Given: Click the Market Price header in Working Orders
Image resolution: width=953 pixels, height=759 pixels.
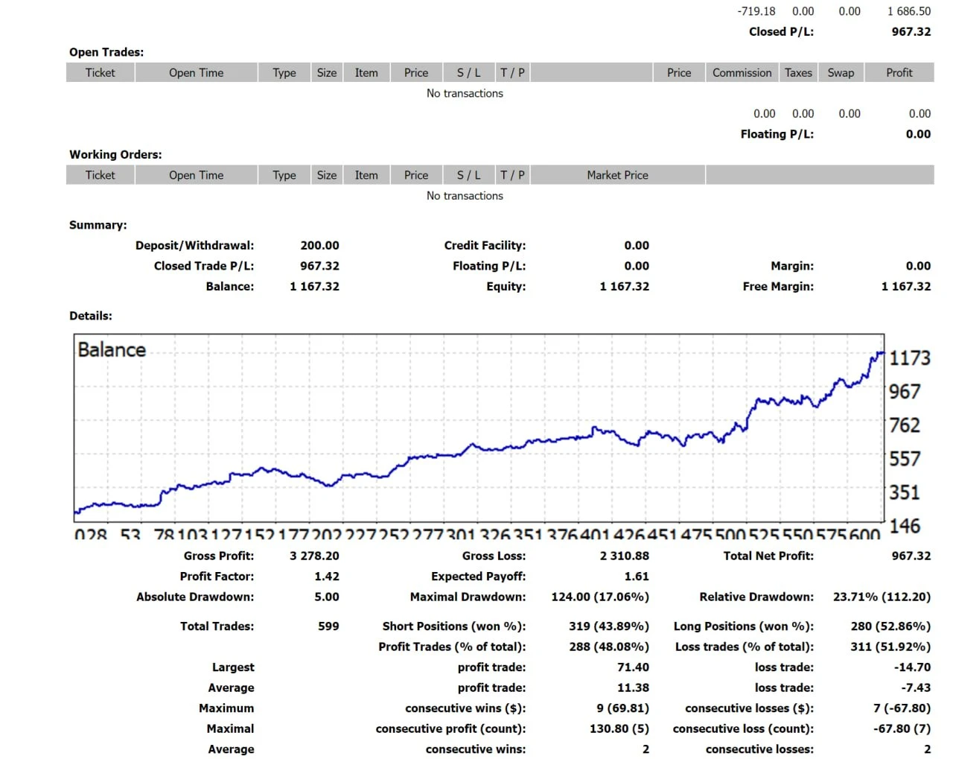Looking at the screenshot, I should tap(617, 175).
